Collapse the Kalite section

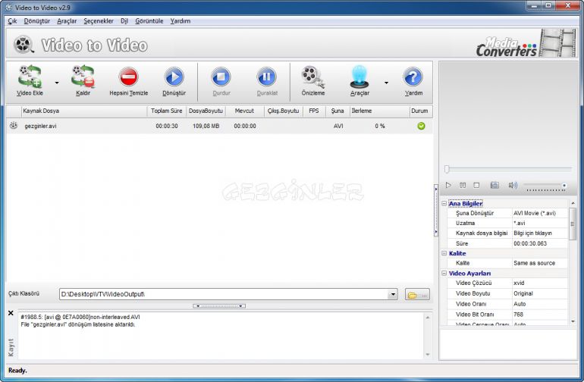[x=444, y=253]
